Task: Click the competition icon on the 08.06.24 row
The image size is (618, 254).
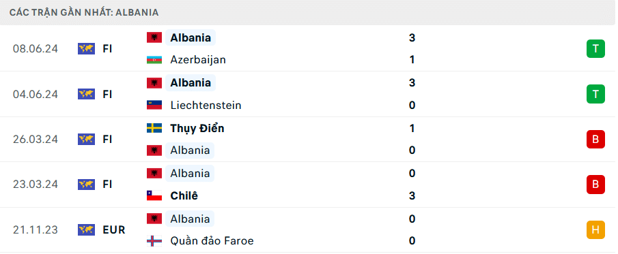Action: pyautogui.click(x=86, y=49)
